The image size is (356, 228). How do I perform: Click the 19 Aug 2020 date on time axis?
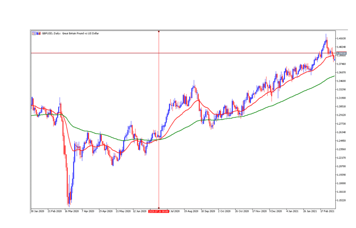[x=191, y=211]
